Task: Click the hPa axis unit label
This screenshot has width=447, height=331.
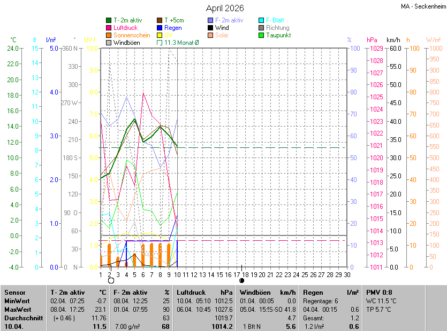Action: click(372, 40)
